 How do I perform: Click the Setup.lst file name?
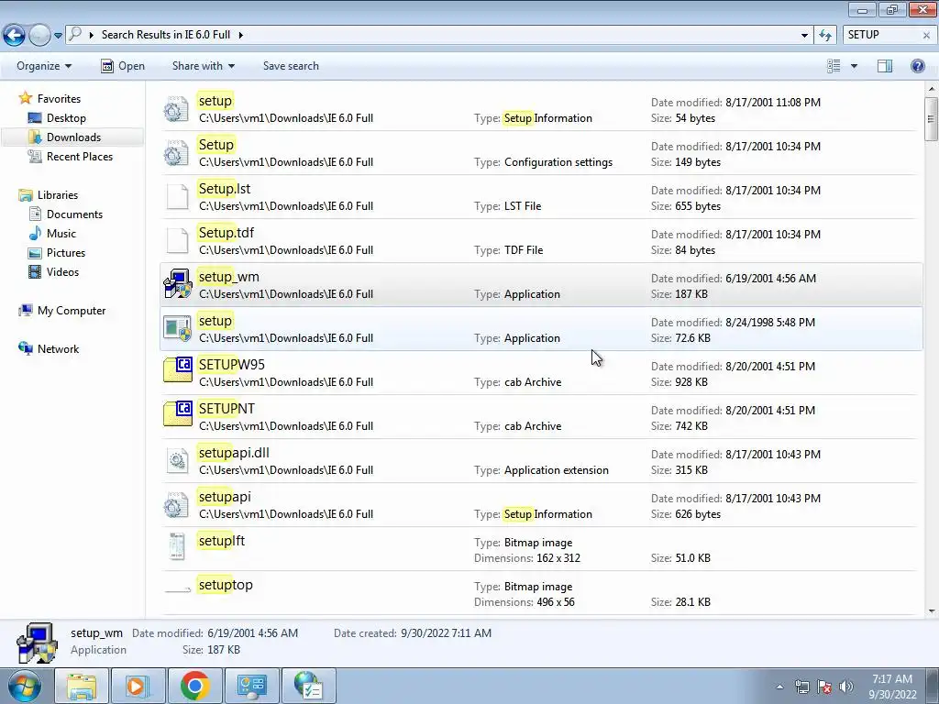pos(225,189)
